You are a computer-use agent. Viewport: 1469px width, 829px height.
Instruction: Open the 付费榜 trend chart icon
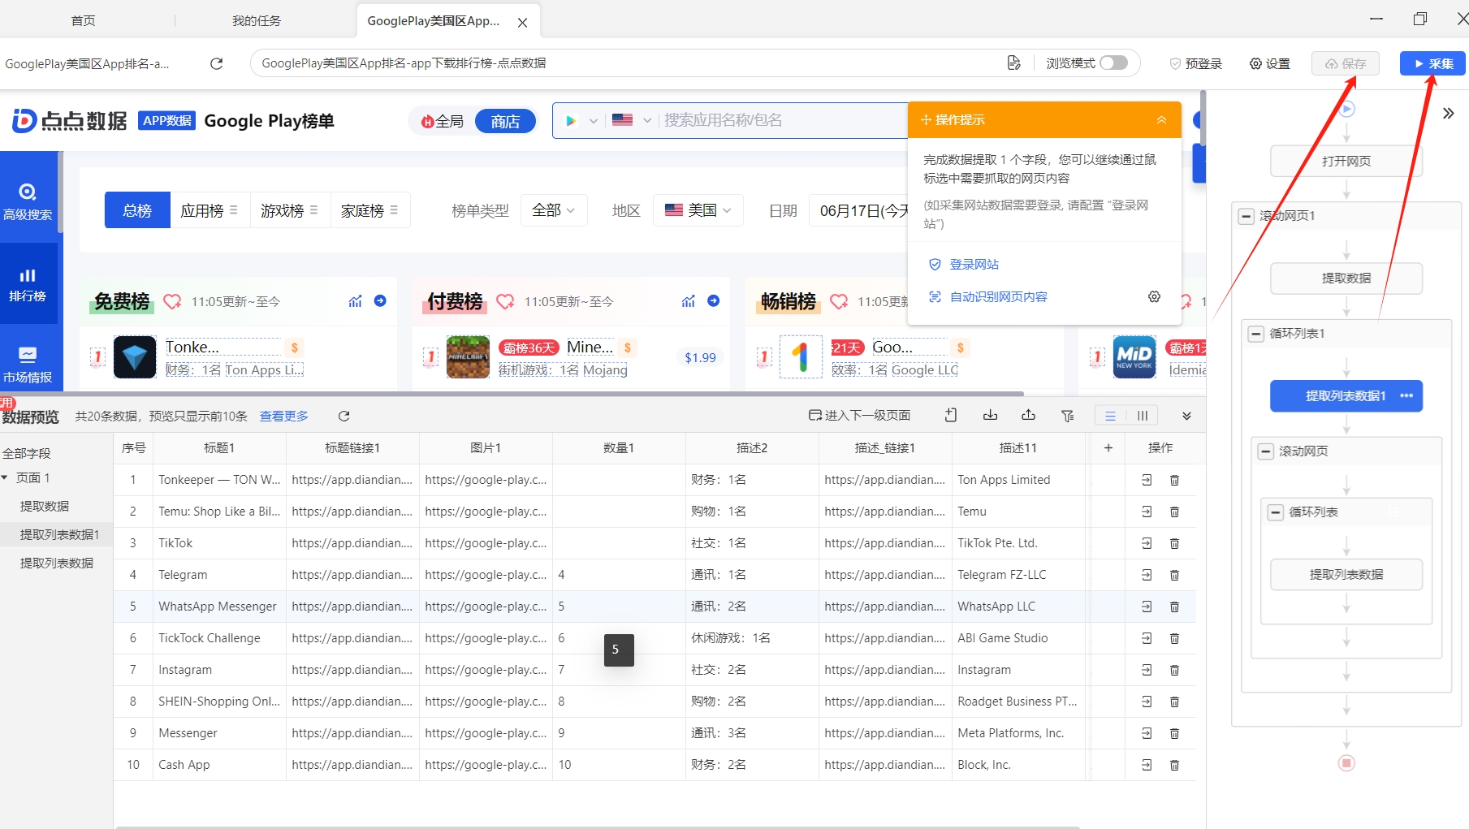tap(688, 301)
